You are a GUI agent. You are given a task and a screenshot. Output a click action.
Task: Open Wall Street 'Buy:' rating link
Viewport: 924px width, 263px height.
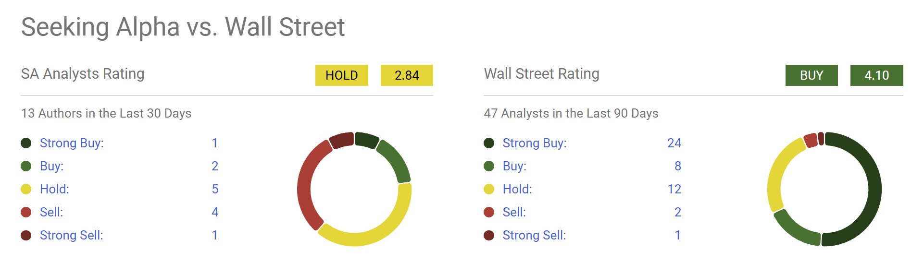[x=514, y=166]
